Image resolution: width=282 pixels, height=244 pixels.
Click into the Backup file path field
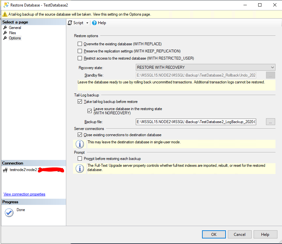click(196, 122)
